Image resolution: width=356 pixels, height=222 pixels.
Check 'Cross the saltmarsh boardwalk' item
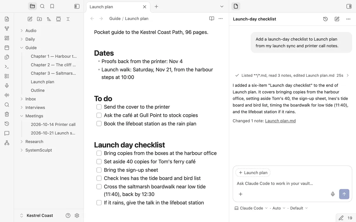tap(99, 187)
